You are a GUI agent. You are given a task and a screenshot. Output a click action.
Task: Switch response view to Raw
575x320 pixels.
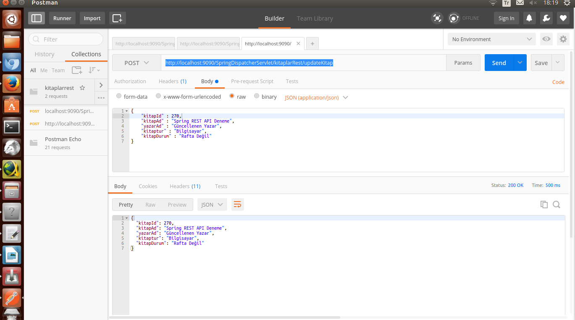(x=150, y=205)
